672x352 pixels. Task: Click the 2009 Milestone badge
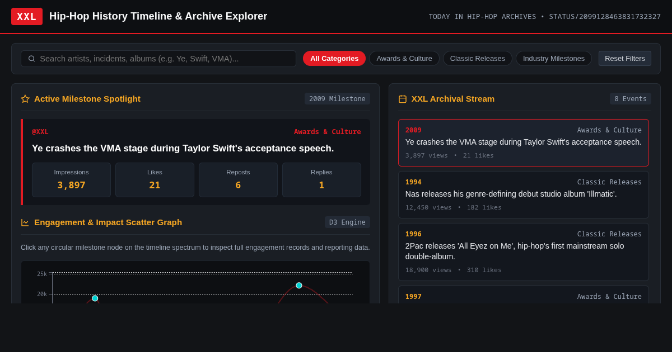pos(337,99)
